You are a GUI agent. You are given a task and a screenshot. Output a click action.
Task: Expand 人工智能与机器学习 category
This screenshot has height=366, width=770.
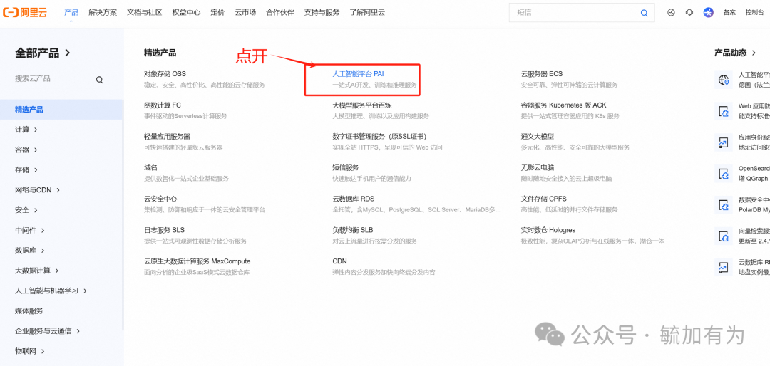(51, 291)
